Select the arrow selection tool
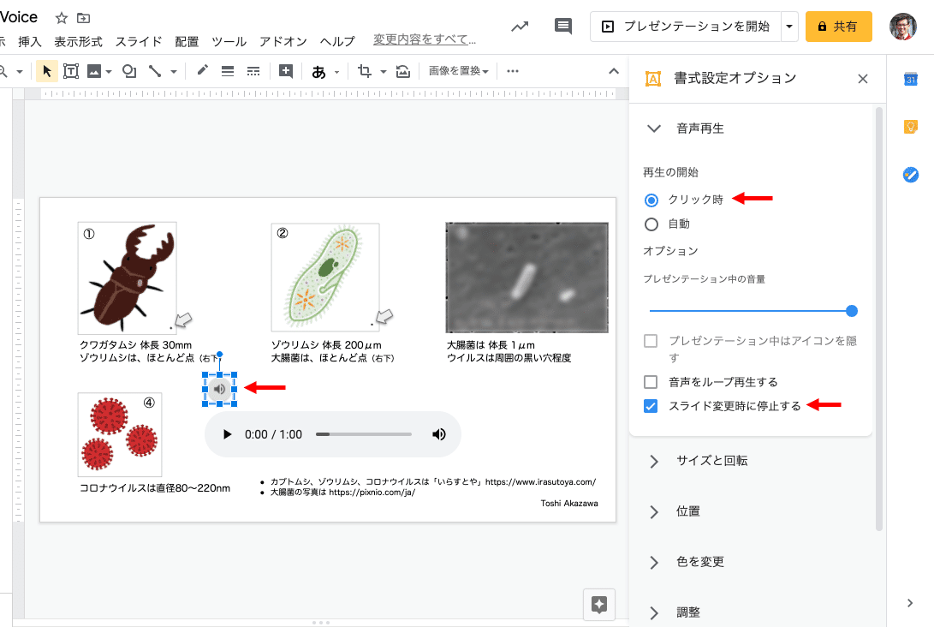The image size is (934, 627). tap(45, 70)
